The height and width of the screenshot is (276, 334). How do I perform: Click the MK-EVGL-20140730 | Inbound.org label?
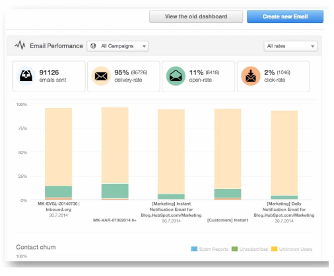tap(59, 206)
